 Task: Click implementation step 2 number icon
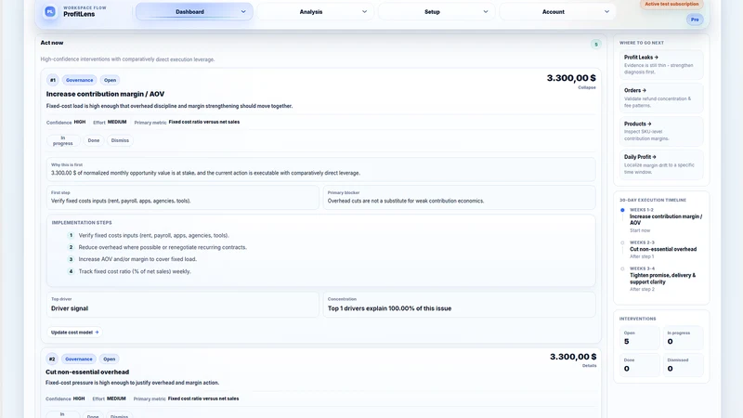point(72,247)
